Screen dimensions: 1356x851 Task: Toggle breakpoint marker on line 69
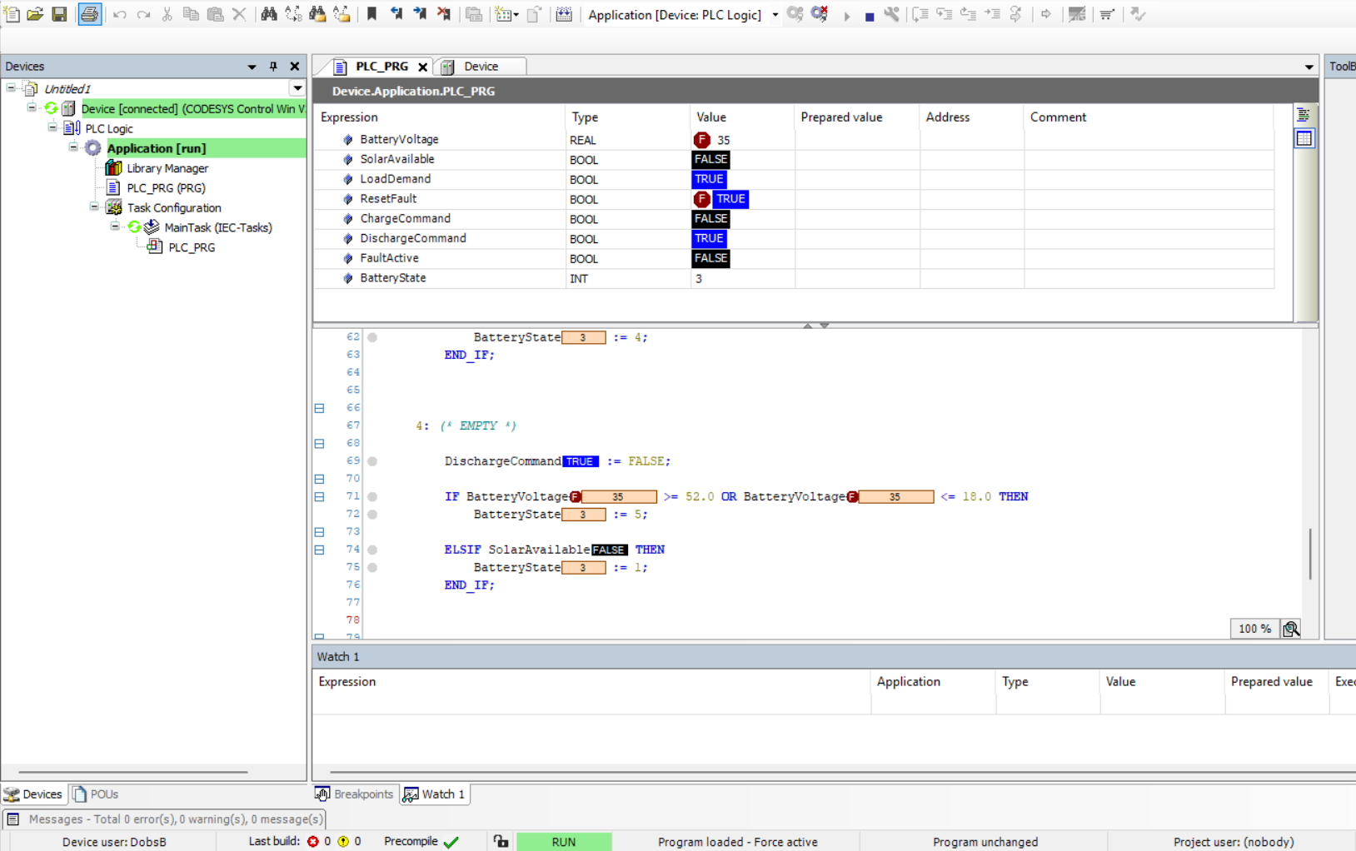pyautogui.click(x=372, y=461)
